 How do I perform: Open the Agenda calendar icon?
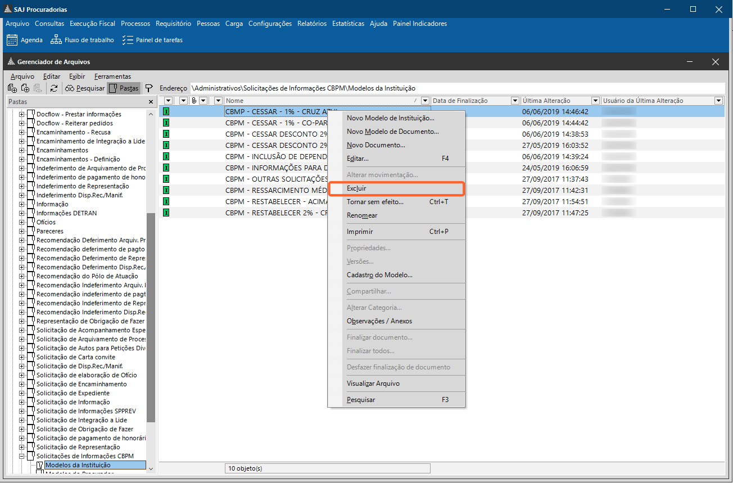coord(12,40)
